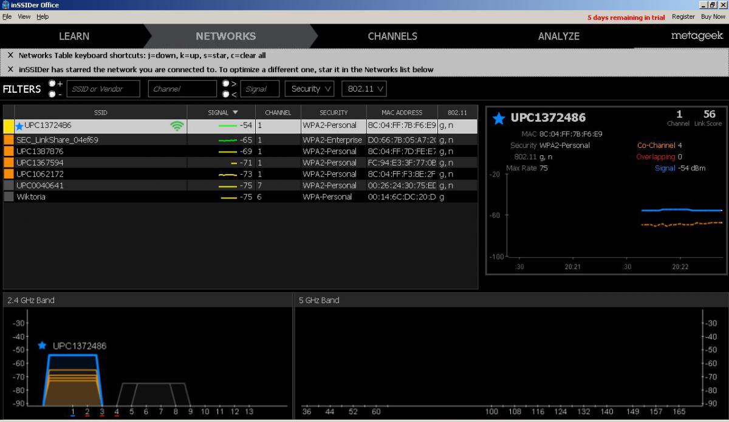This screenshot has height=422, width=729.
Task: Click the inSSIDer icon in the title bar
Action: [5, 5]
